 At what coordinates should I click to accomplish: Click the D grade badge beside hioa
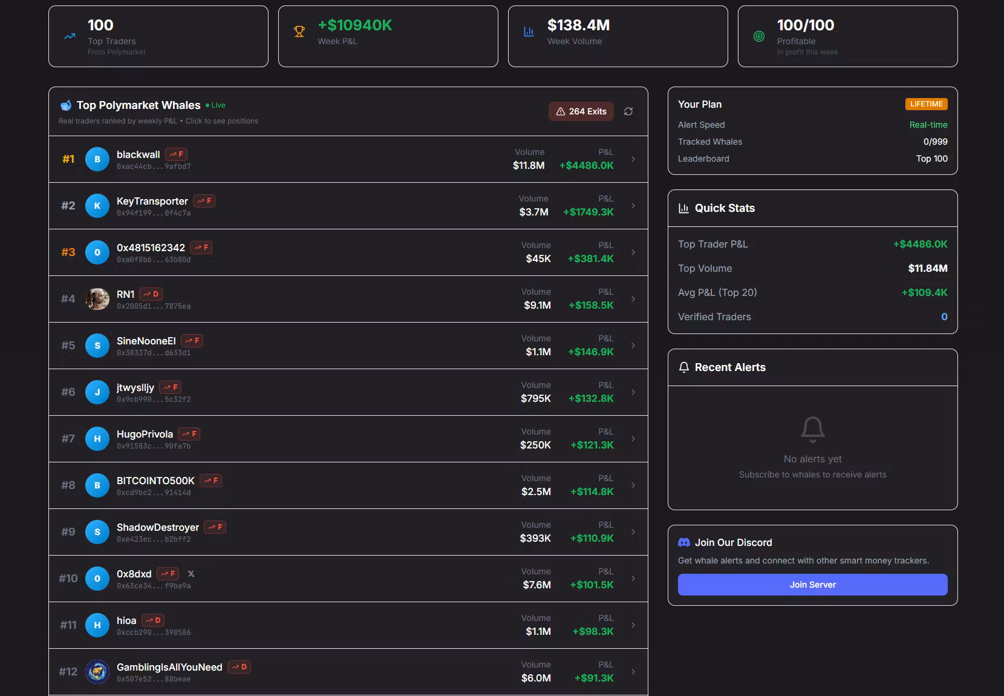[x=153, y=620]
